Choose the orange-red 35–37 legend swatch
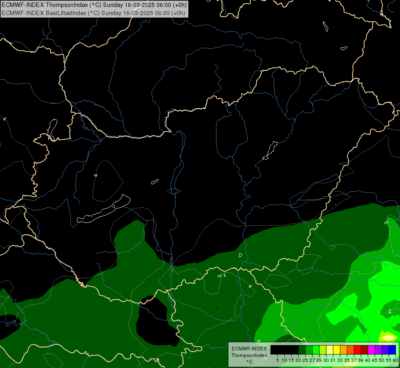 pos(351,350)
